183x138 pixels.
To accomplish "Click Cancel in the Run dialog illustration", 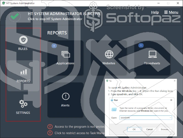I will point(149,129).
